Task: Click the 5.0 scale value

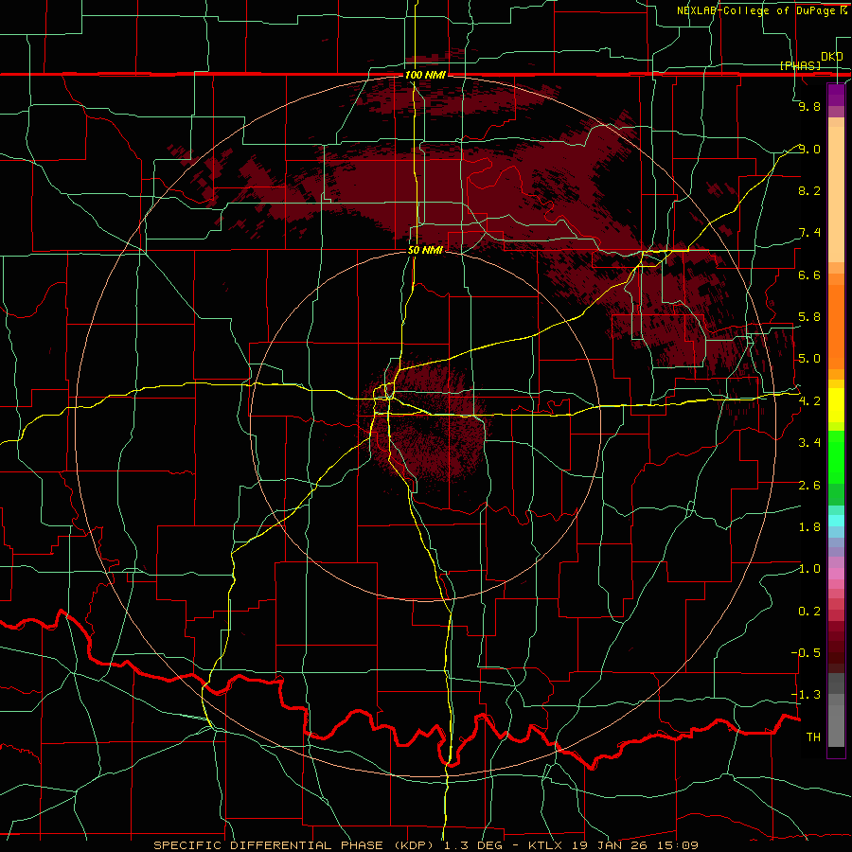Action: [809, 359]
